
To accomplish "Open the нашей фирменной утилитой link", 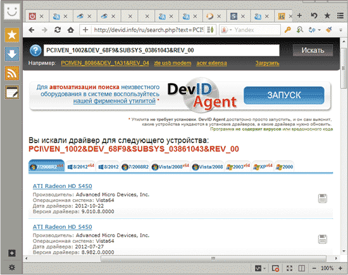I will click(x=115, y=101).
